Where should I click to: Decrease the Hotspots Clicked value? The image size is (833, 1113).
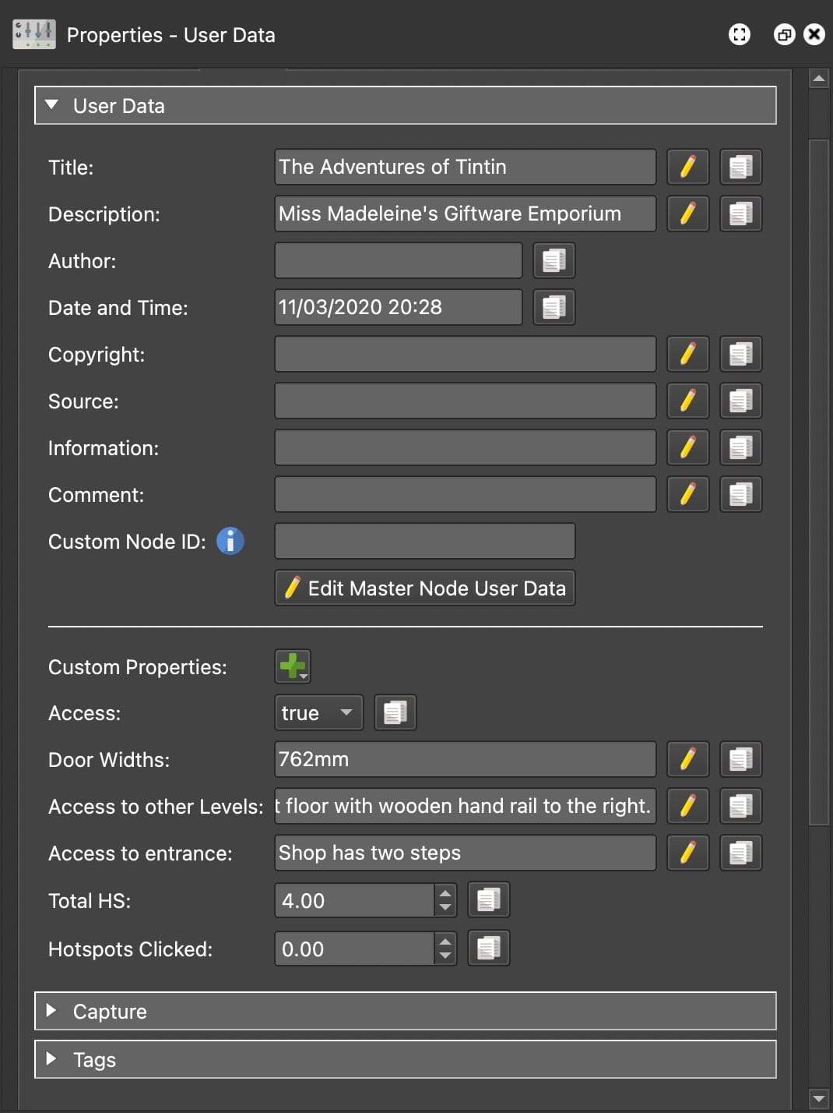point(445,956)
